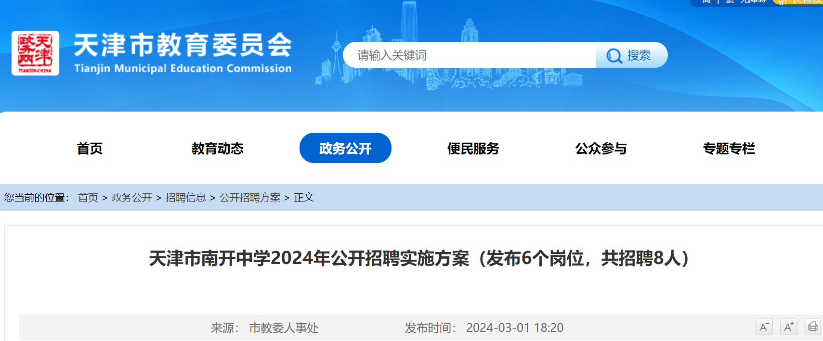Open the 公众参与 navigation item
823x341 pixels.
point(601,149)
